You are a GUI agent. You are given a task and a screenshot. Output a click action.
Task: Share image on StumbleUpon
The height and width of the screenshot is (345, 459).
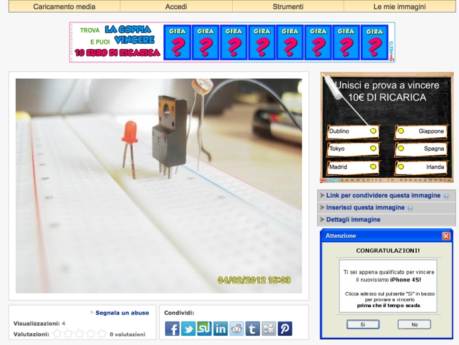pos(204,328)
